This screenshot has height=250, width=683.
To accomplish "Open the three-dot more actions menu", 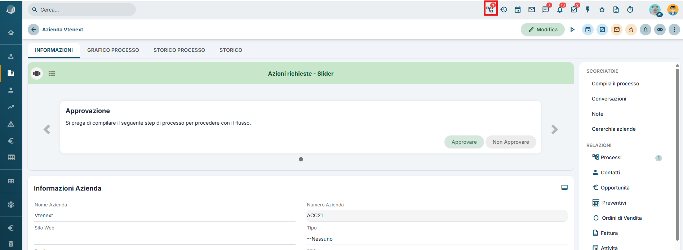I will (x=674, y=30).
